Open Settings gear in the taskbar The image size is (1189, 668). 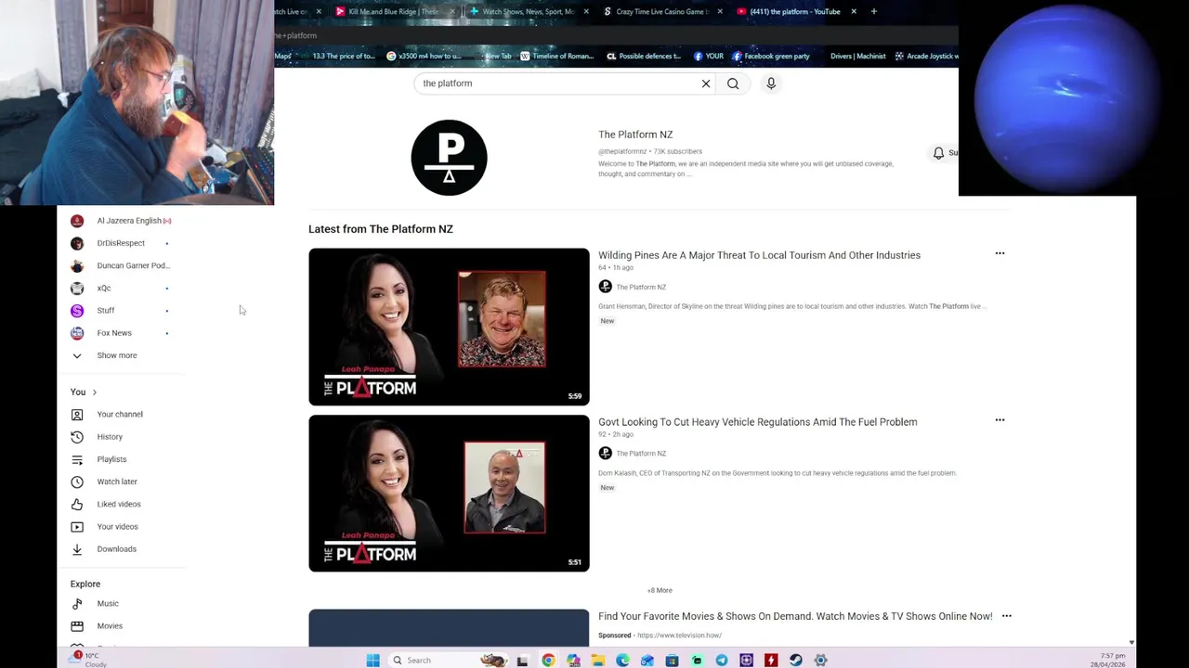(x=820, y=661)
